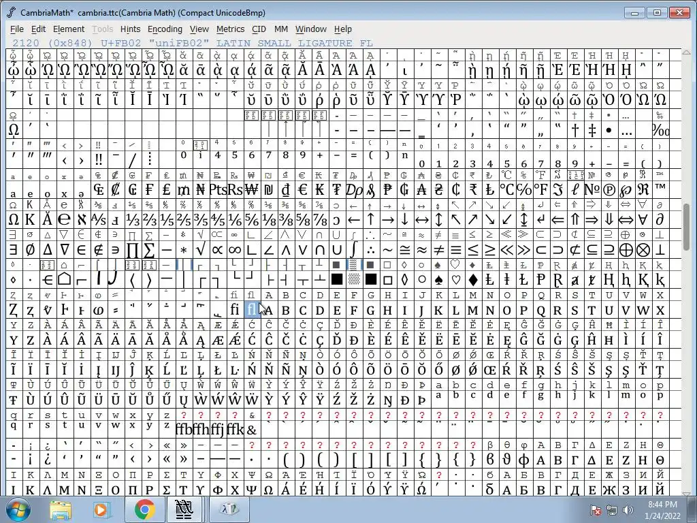Select the Won sign ₩ glyph
The height and width of the screenshot is (523, 697).
click(252, 190)
